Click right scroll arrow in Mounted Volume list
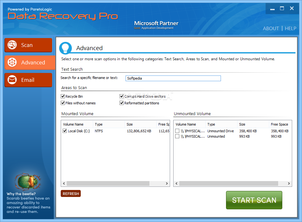 click(167, 184)
